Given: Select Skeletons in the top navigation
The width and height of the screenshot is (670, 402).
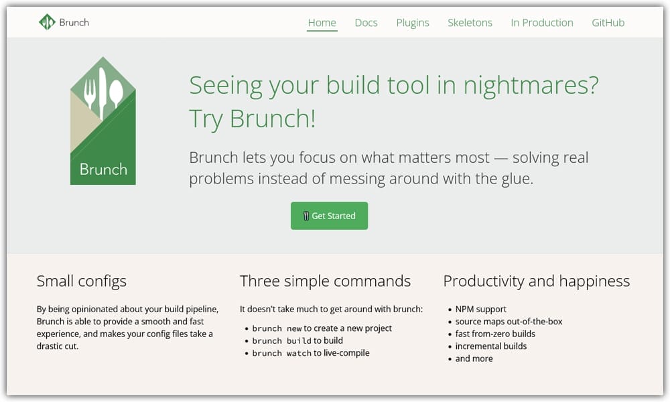Looking at the screenshot, I should [x=470, y=23].
